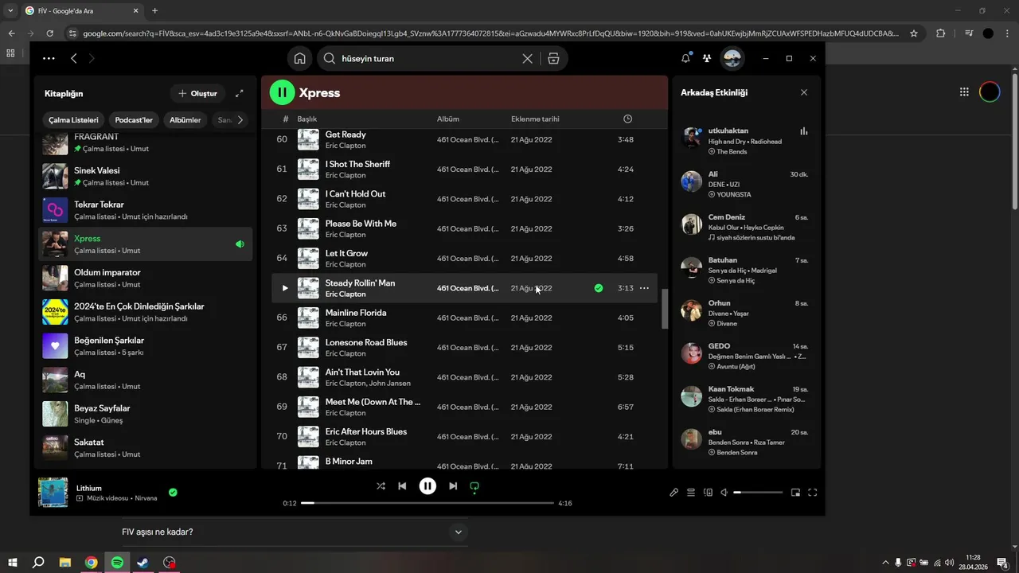Open Spotify home page icon
The height and width of the screenshot is (573, 1019).
[x=300, y=58]
